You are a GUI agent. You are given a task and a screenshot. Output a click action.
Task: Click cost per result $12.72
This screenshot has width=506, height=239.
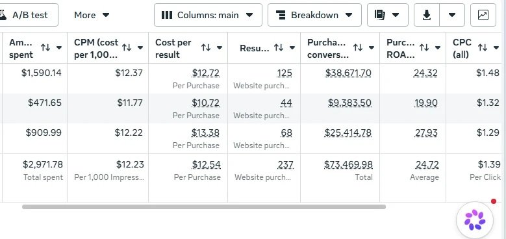coord(205,73)
